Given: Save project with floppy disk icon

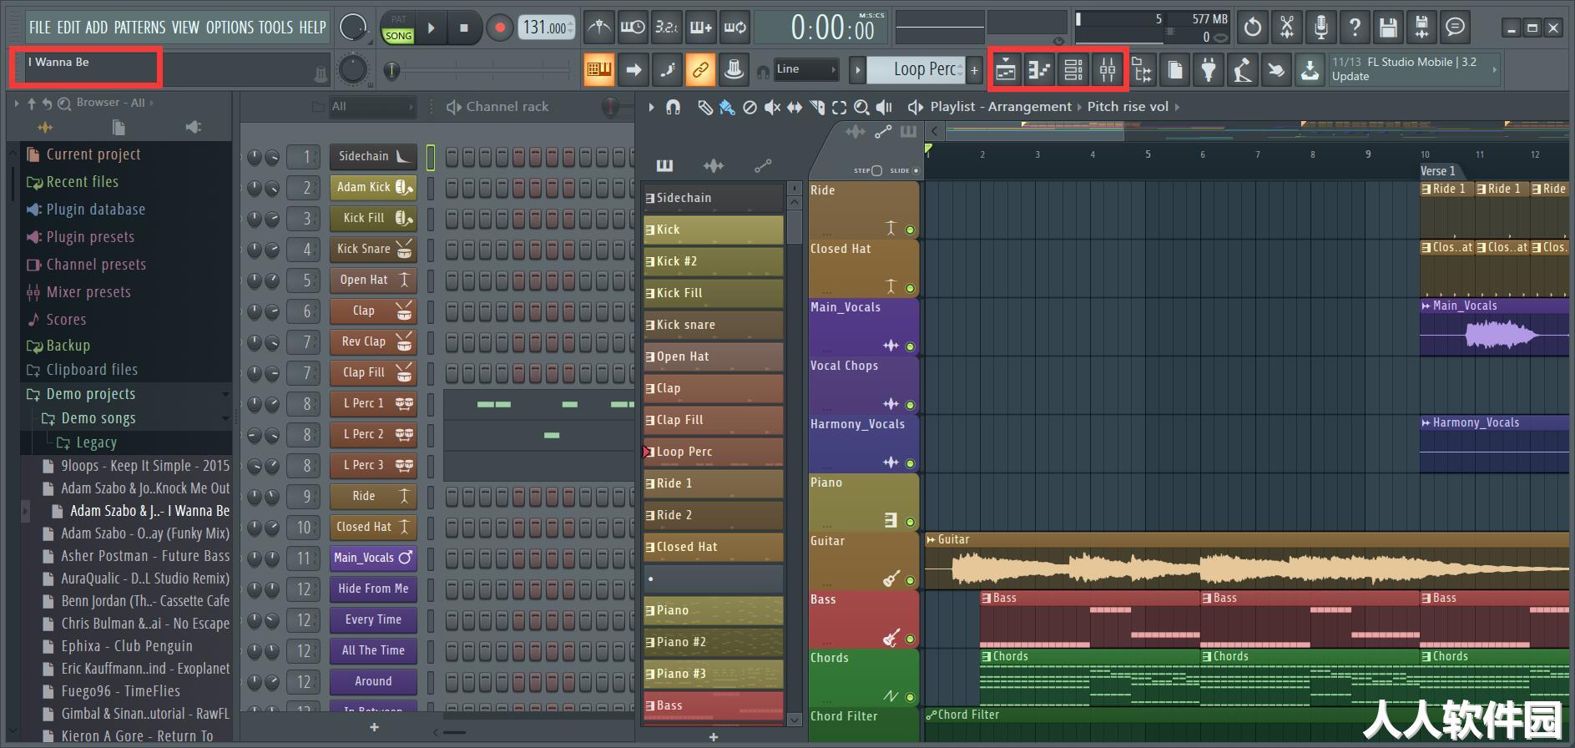Looking at the screenshot, I should coord(1388,28).
